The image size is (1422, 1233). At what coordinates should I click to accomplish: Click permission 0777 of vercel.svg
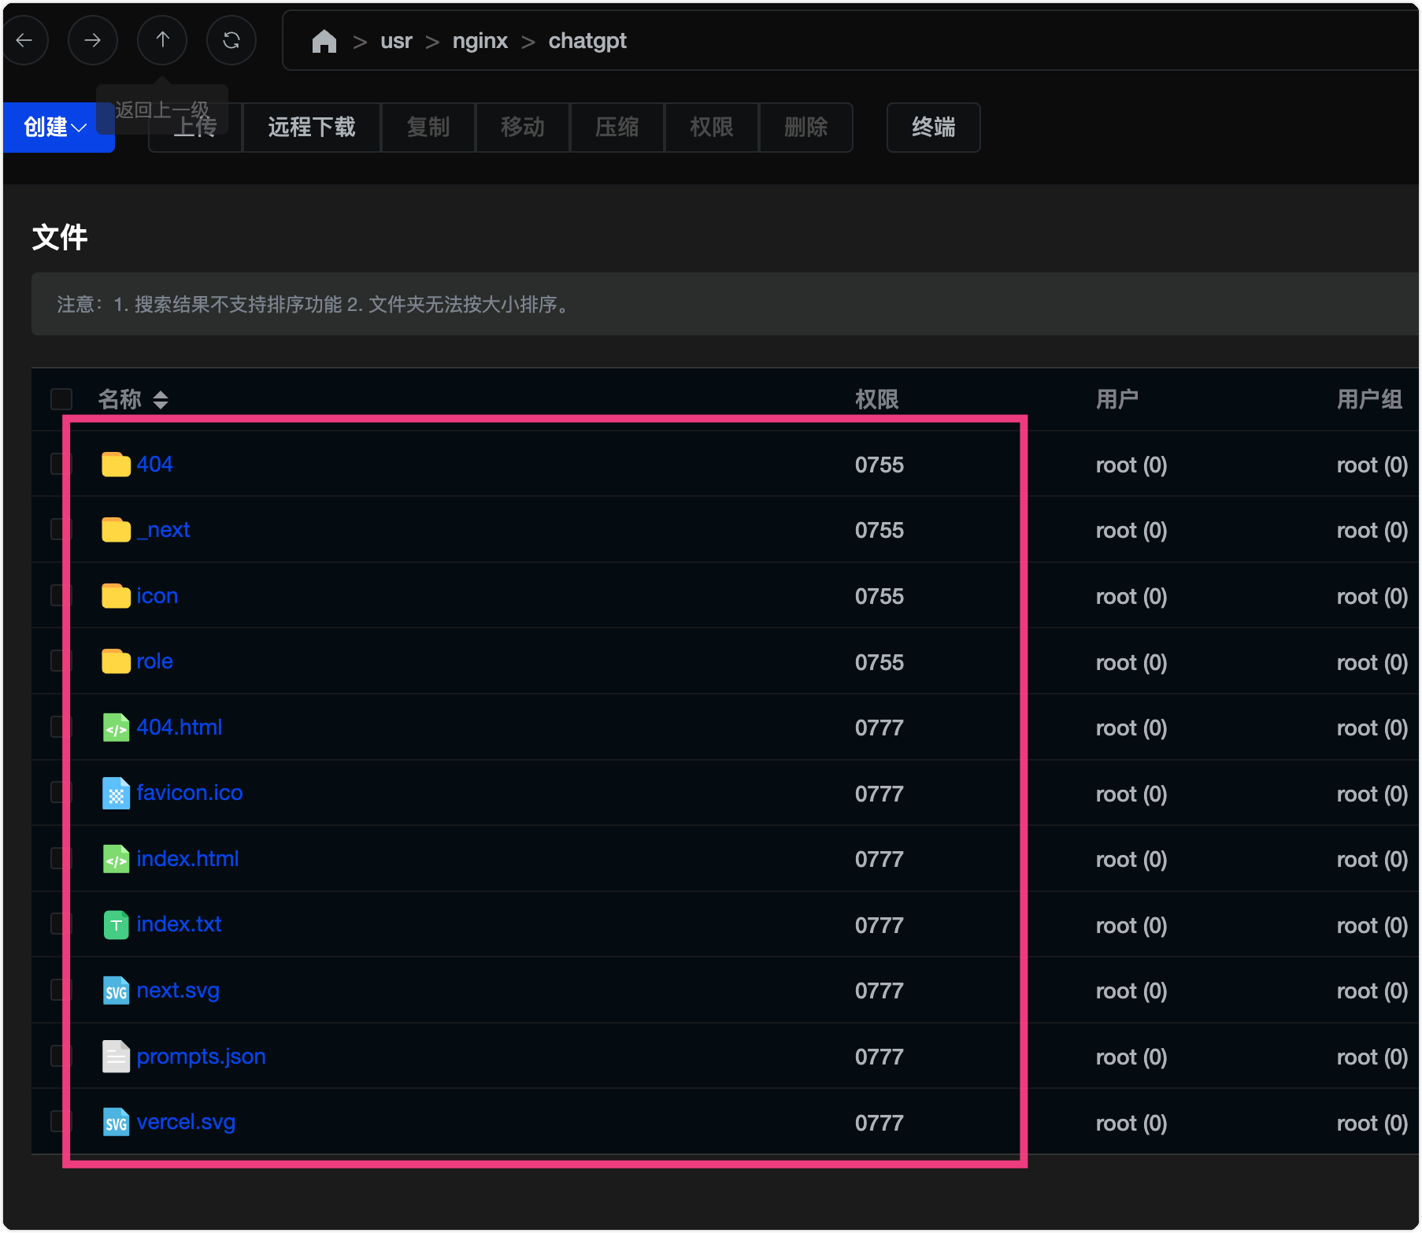tap(879, 1124)
